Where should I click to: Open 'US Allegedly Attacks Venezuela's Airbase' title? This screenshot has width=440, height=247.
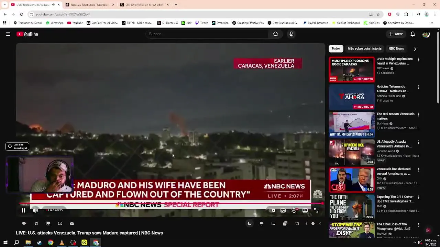394,144
